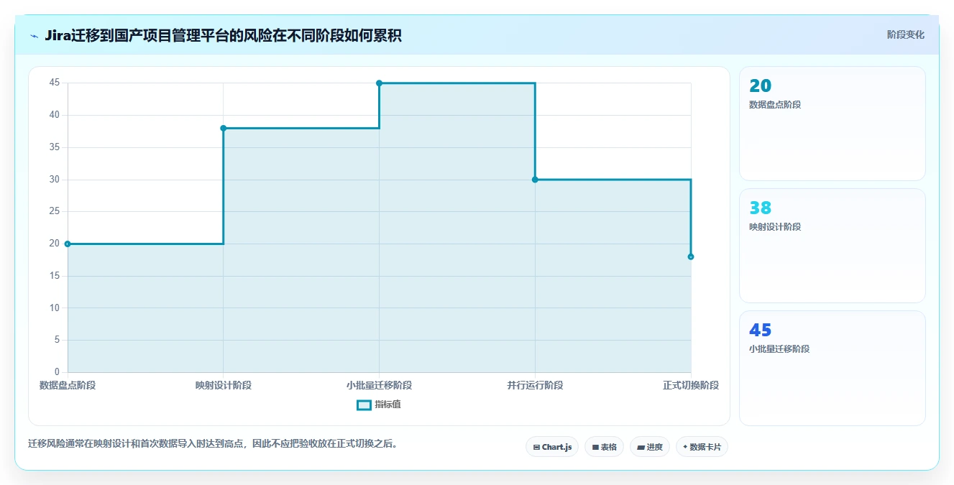
Task: Click the 指标值 legend color box
Action: click(364, 405)
